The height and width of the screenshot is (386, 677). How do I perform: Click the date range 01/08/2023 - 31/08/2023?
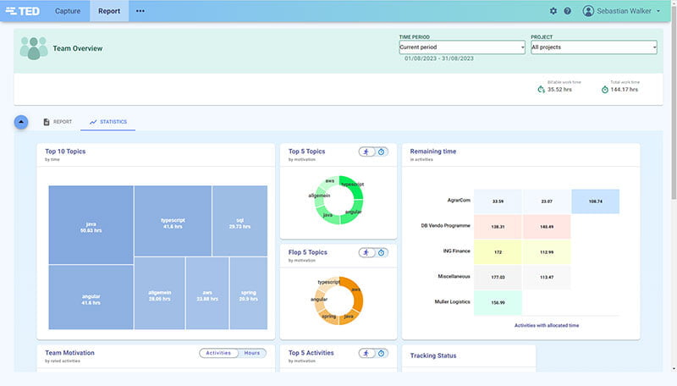(x=439, y=58)
